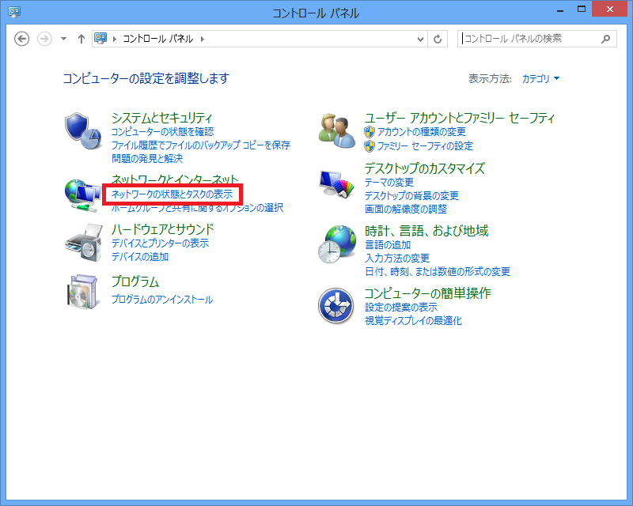The image size is (633, 506).
Task: Click the Programs disc box icon
Action: click(83, 292)
